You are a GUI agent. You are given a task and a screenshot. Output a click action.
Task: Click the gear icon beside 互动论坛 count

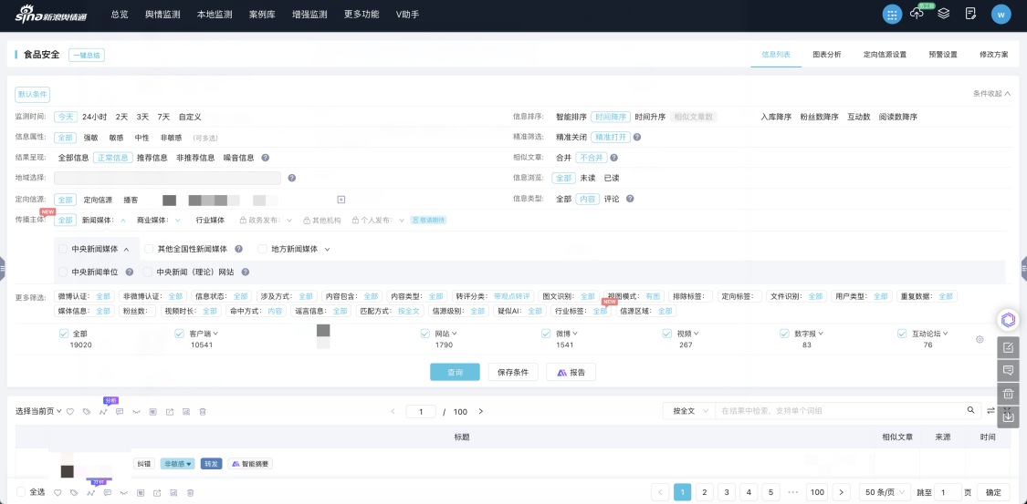(980, 340)
